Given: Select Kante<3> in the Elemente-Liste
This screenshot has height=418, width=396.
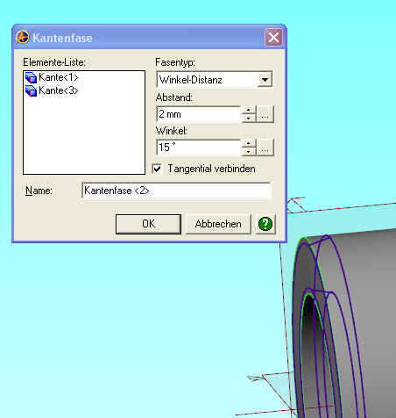Looking at the screenshot, I should (x=52, y=90).
